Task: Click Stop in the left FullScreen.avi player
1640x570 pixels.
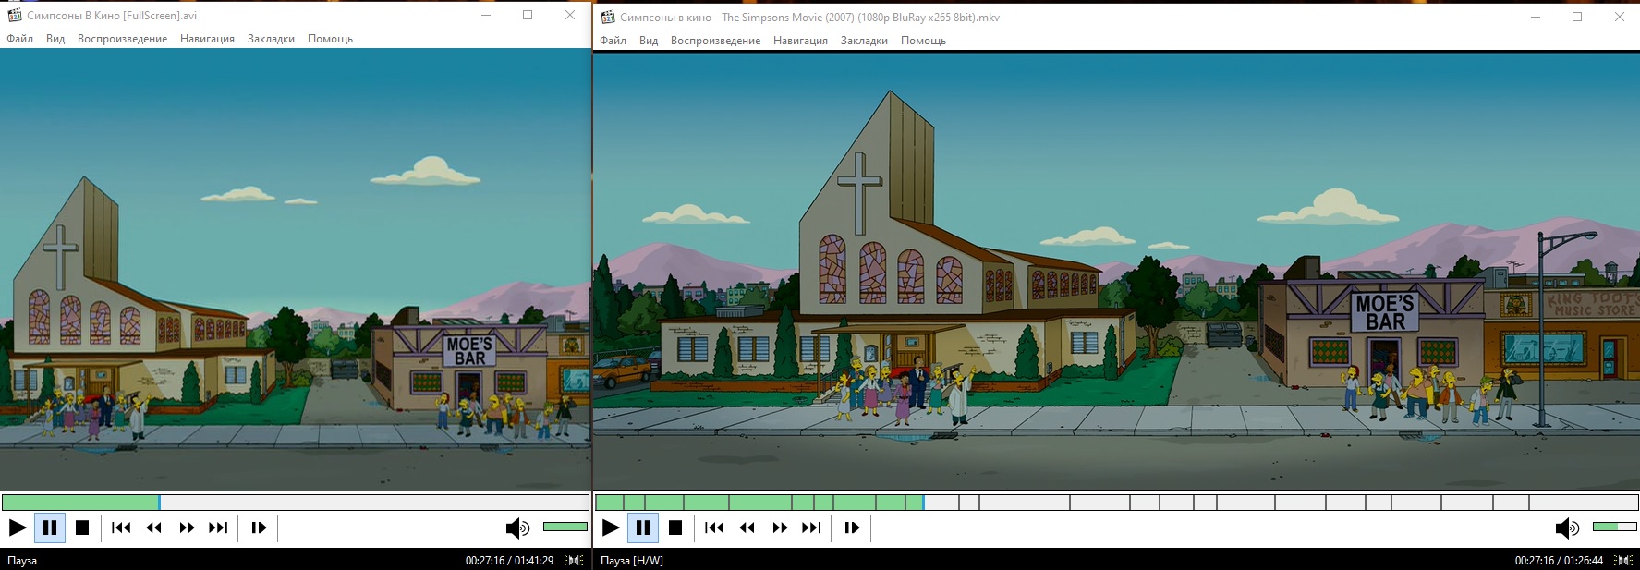Action: coord(82,528)
